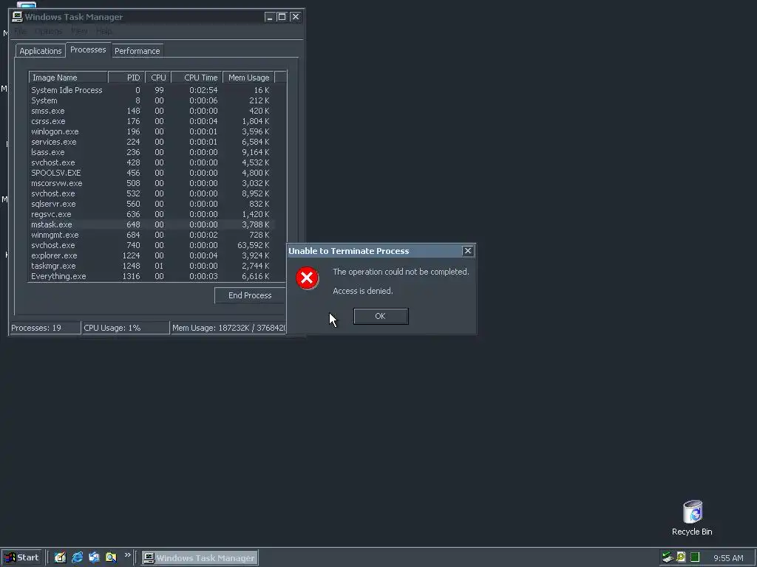Select the mscorsvw.exe process
The image size is (757, 567).
tap(152, 183)
